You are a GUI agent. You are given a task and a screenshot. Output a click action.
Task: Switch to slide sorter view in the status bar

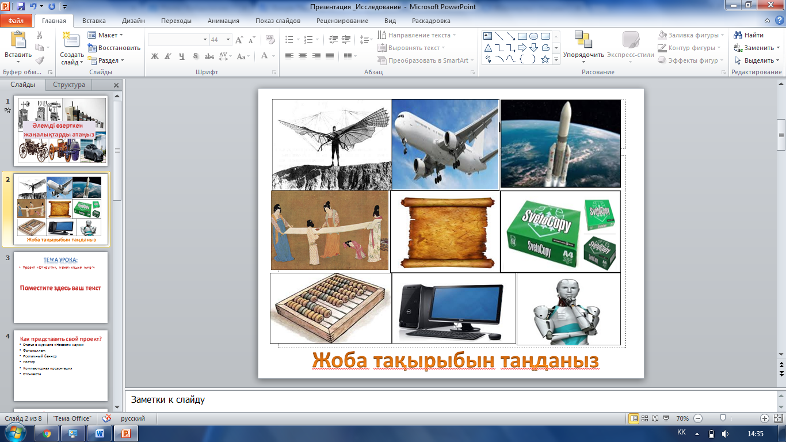pos(645,418)
